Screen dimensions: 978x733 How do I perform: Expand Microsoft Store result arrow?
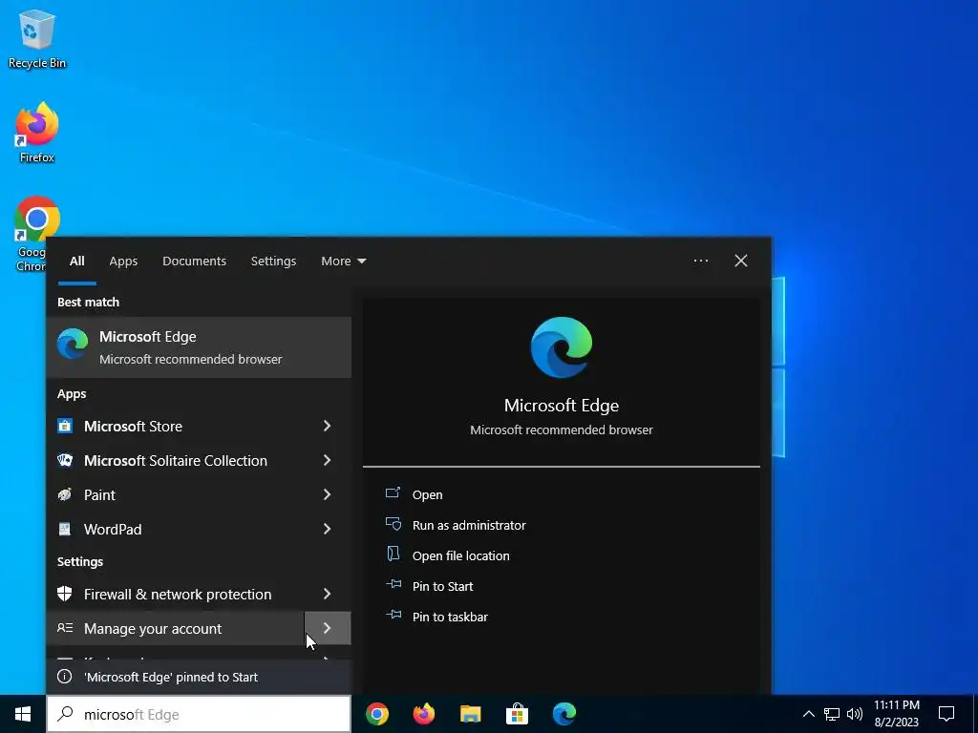tap(328, 426)
